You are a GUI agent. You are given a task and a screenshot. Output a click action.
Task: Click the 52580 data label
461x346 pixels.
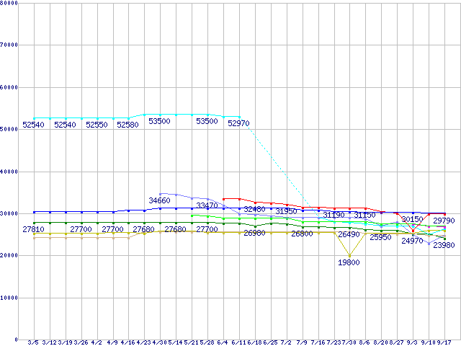127,125
